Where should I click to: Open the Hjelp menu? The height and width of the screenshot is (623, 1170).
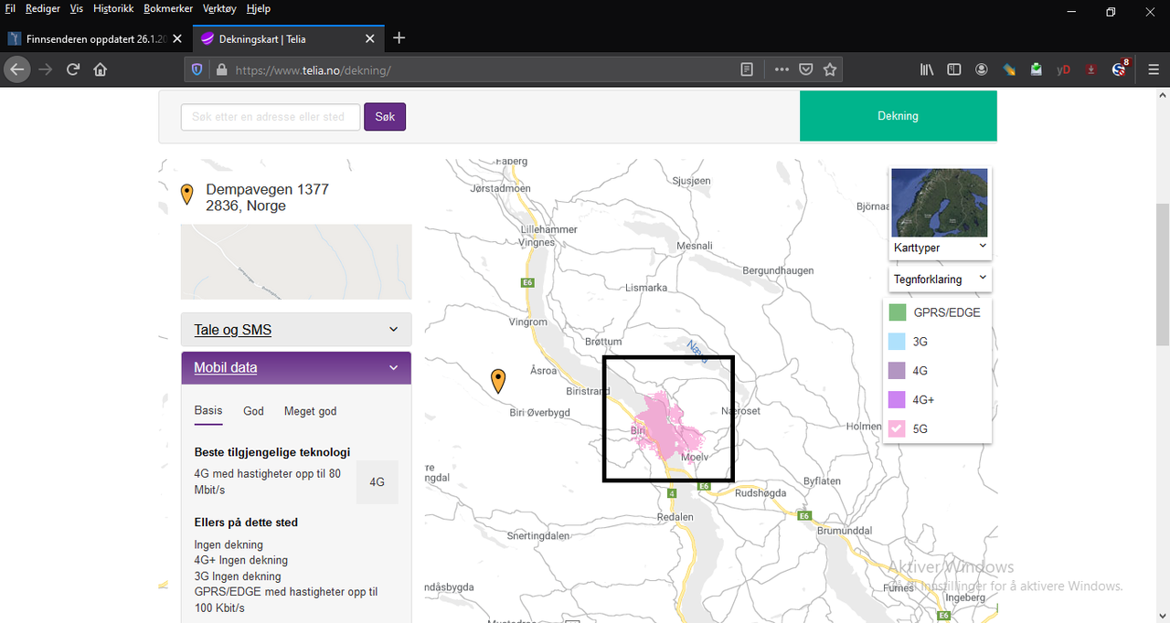[x=258, y=8]
